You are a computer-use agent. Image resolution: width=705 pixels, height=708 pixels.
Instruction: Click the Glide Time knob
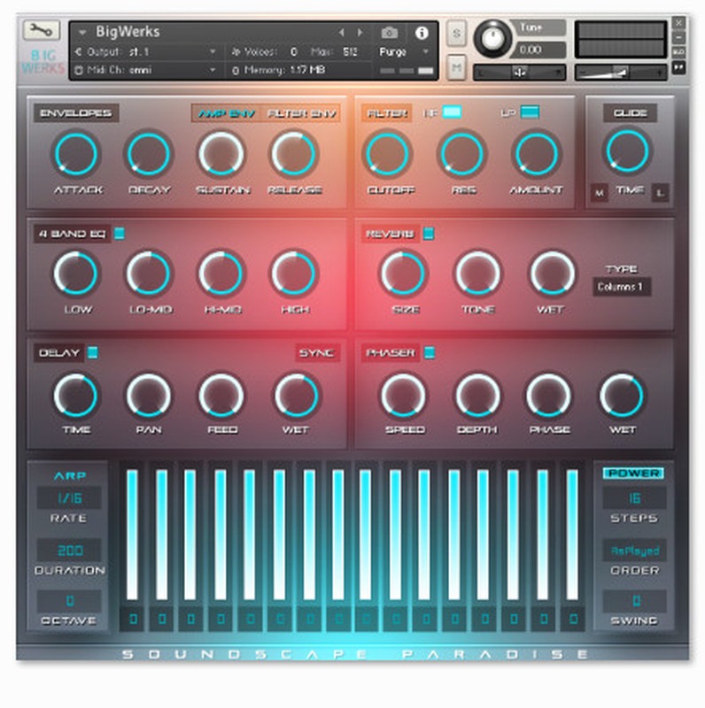627,151
